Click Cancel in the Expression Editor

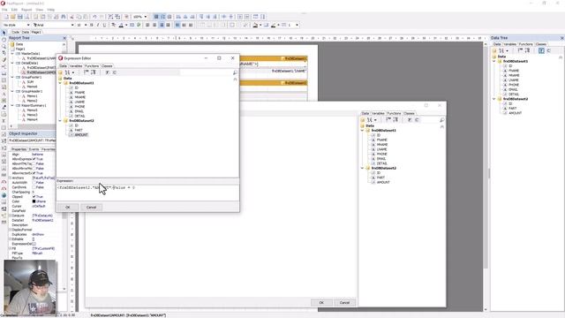(x=91, y=208)
